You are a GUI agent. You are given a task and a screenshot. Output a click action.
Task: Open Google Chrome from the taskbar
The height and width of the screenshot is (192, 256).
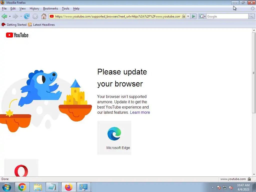[x=22, y=187]
